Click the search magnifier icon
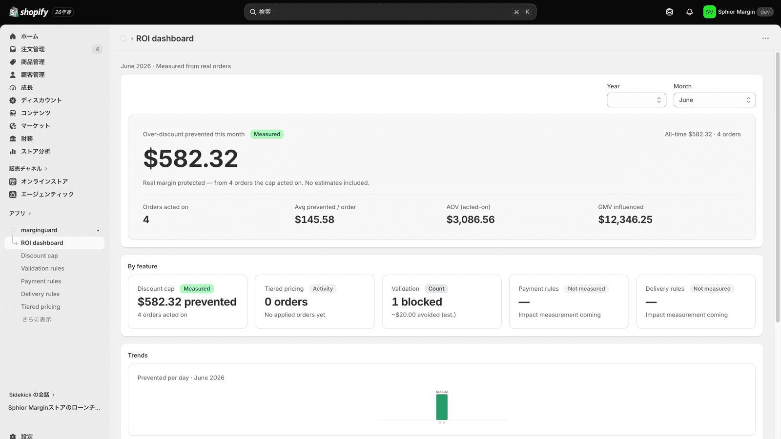The height and width of the screenshot is (439, 781). click(253, 12)
